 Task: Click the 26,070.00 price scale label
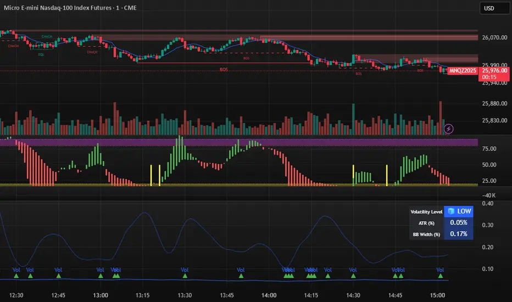coord(493,37)
